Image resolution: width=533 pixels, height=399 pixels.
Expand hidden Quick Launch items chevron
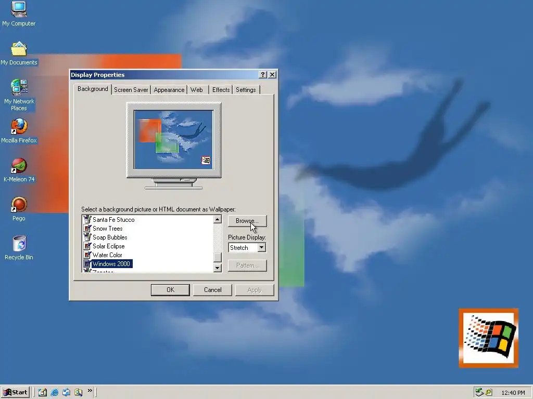pyautogui.click(x=90, y=391)
